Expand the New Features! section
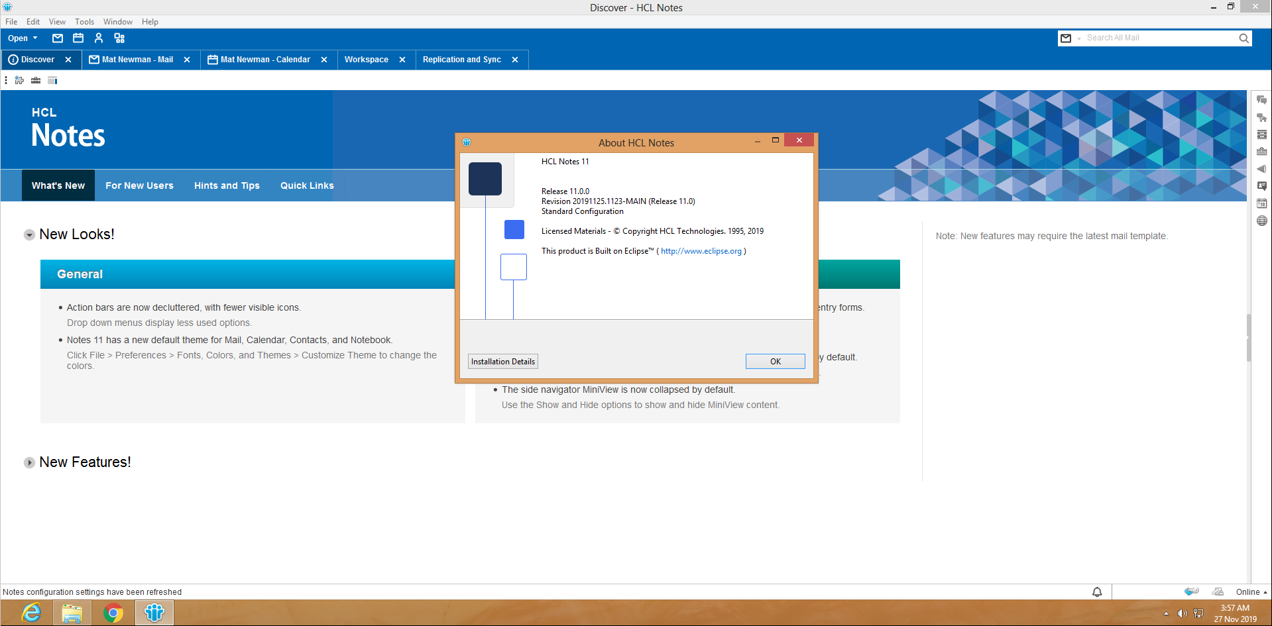Screen dimensions: 1272x626 click(29, 463)
